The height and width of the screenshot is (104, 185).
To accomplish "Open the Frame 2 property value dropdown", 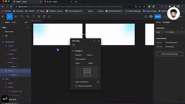I will pyautogui.click(x=90, y=55).
